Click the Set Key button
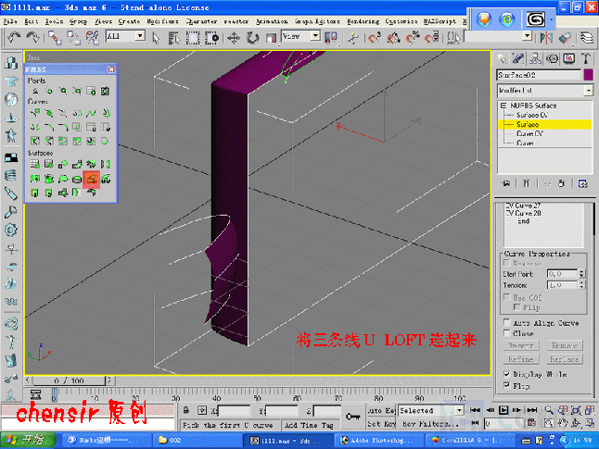Screen dimensions: 599x449 [x=382, y=424]
